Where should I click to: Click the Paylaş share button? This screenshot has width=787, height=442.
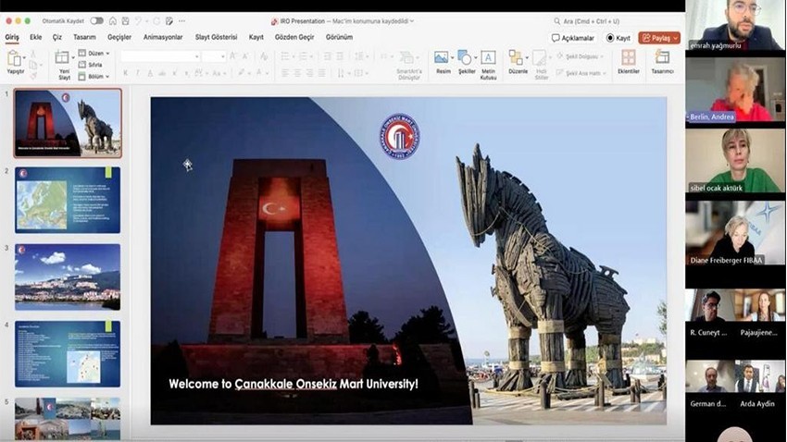click(659, 38)
